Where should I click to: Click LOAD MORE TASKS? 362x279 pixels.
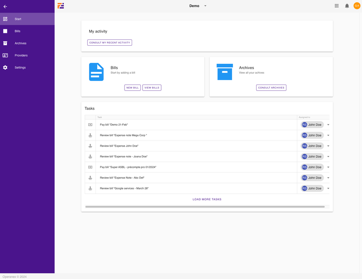click(207, 199)
